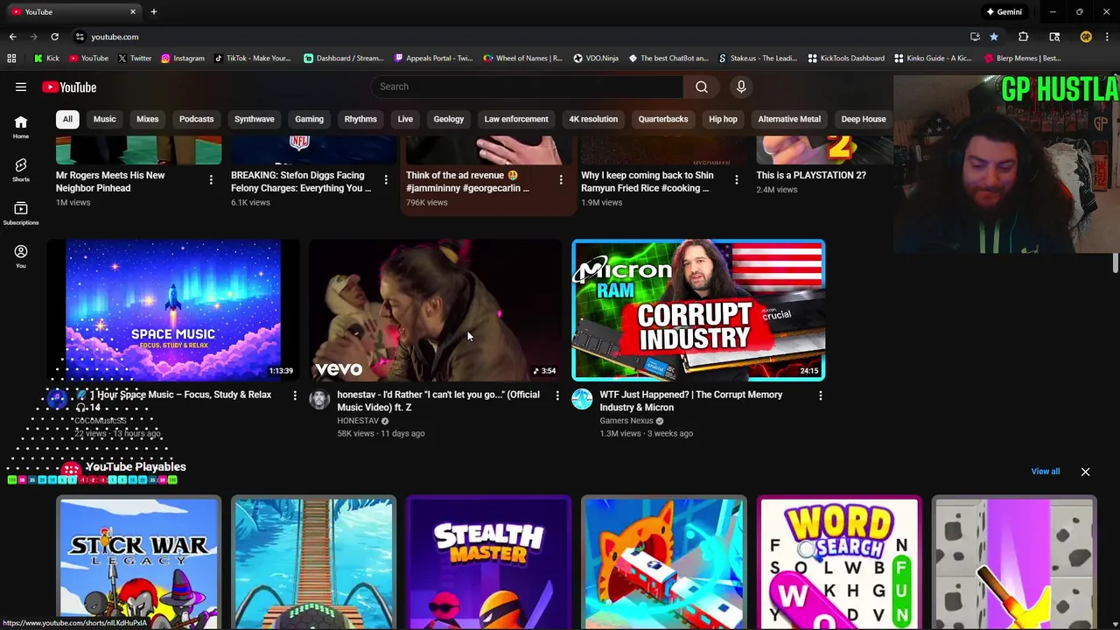
Task: Bookmark star icon in address bar
Action: [994, 37]
